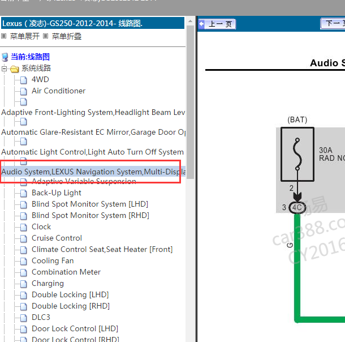Open the DLC3 diagram
Viewport: 345px width, 342px height.
(x=41, y=317)
